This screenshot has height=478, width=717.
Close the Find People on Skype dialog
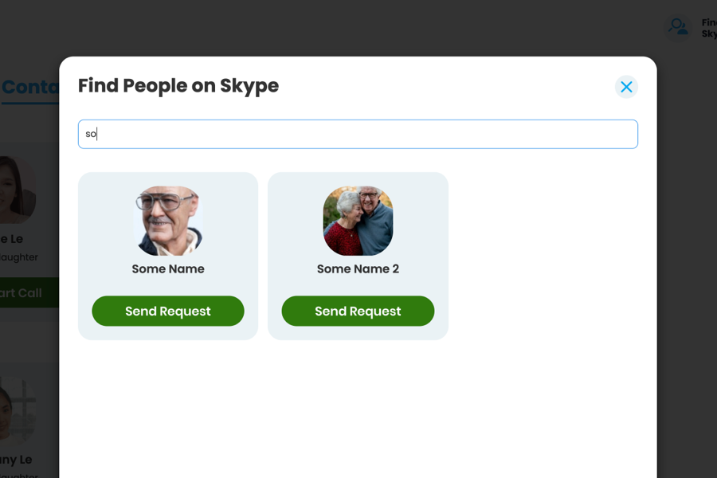point(626,87)
